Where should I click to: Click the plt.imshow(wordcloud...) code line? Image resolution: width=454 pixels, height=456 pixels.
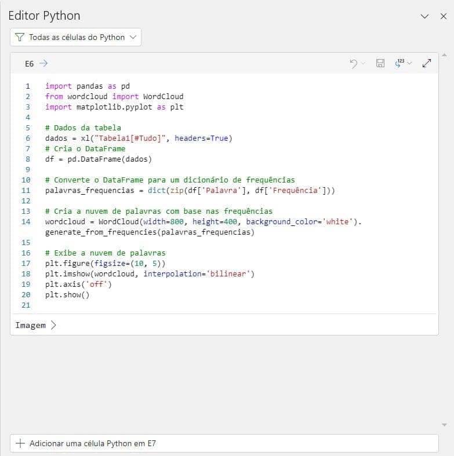tap(150, 273)
